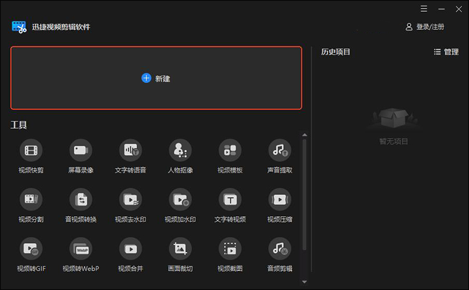Launch the 音视频转换 converter tool
The height and width of the screenshot is (290, 469).
(81, 206)
